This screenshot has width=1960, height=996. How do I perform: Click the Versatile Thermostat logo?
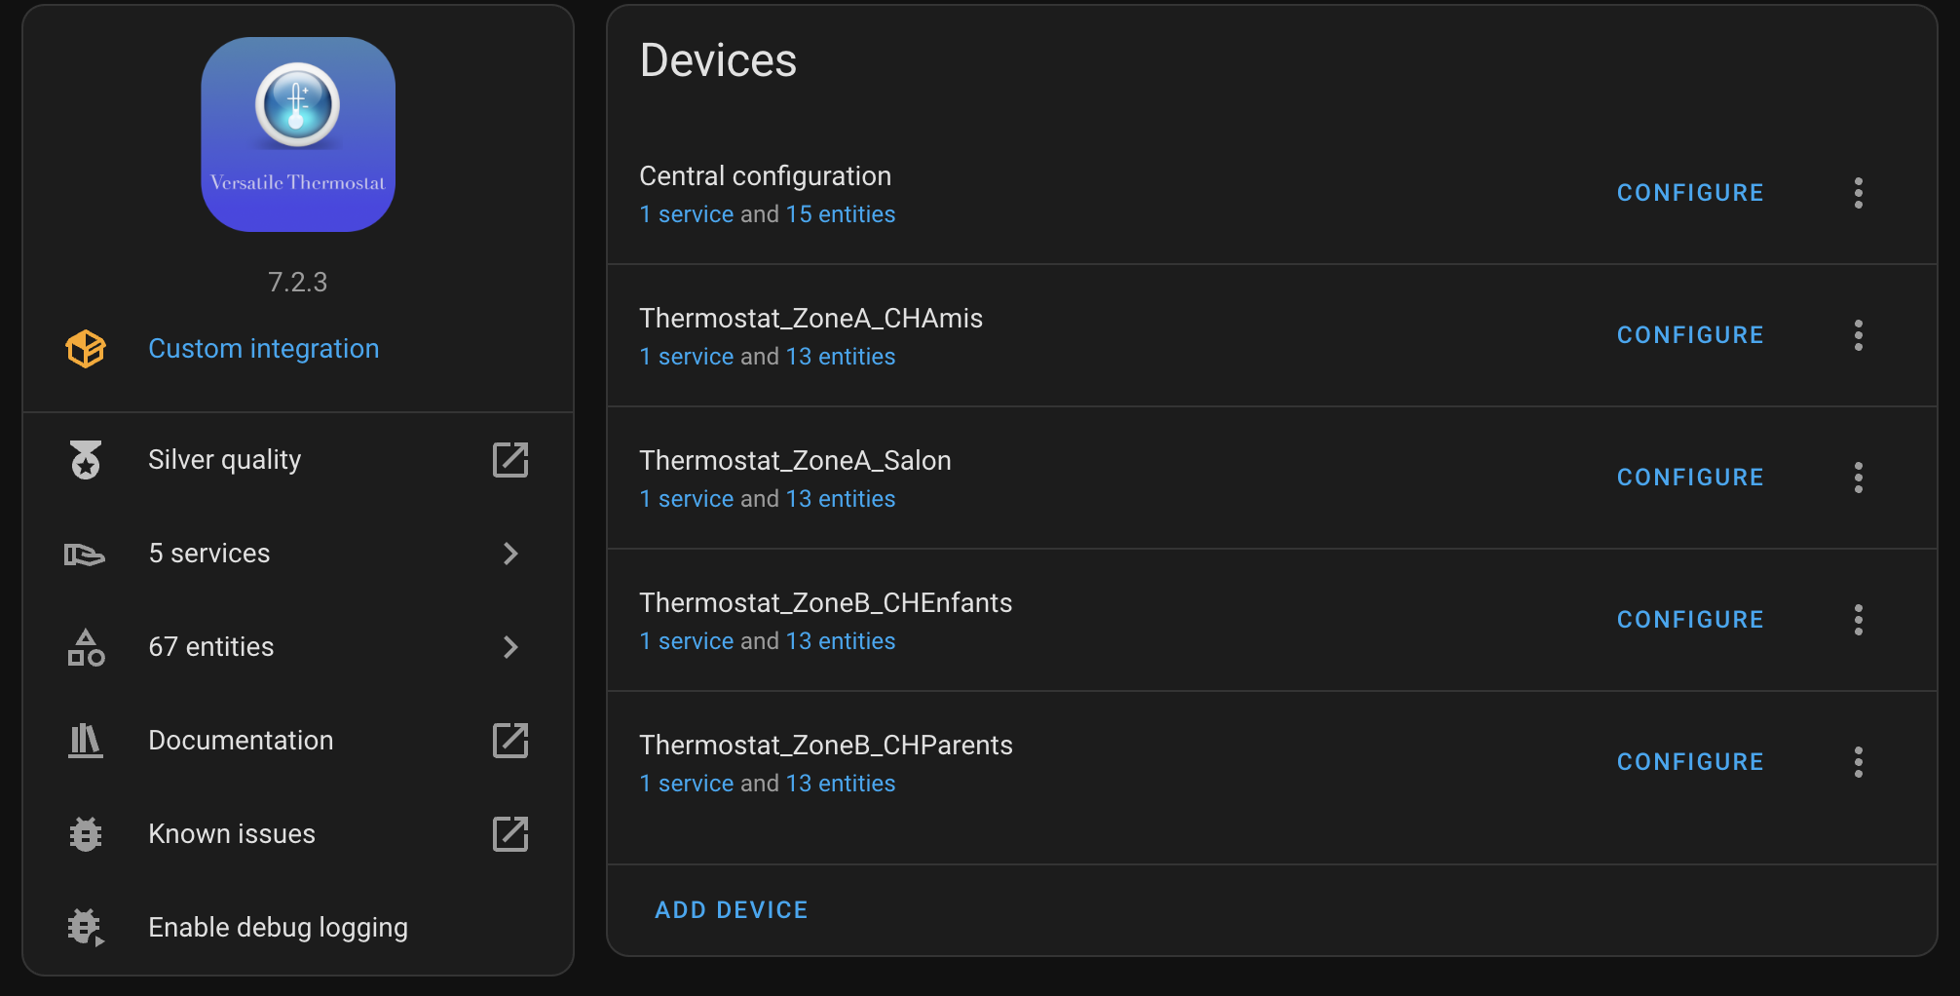(x=298, y=134)
